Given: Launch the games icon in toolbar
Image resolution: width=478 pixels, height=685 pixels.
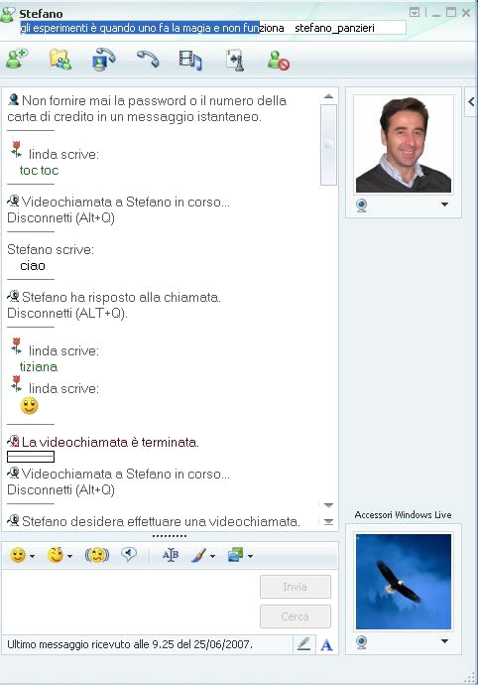Looking at the screenshot, I should (235, 60).
